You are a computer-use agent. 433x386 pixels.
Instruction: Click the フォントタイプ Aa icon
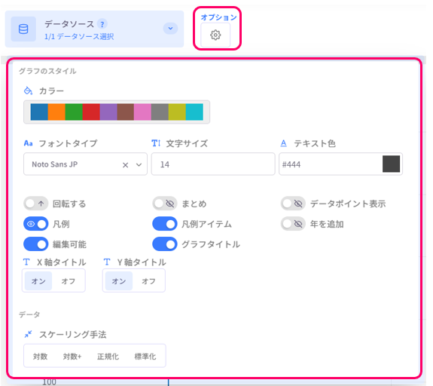click(x=28, y=143)
